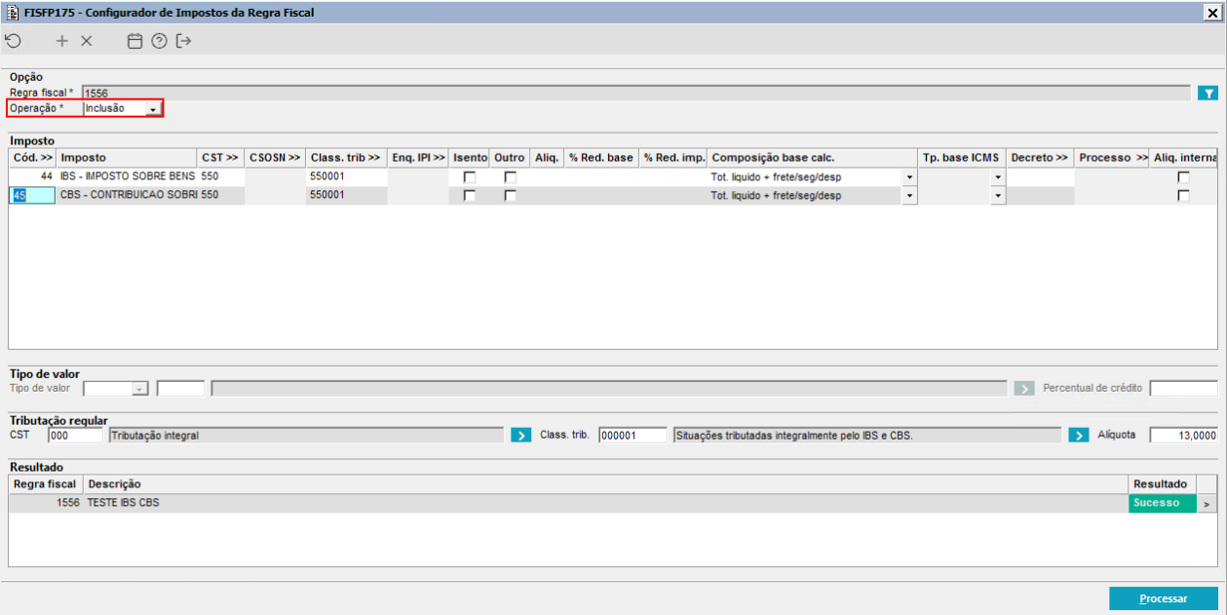Click the X delete toolbar icon

pos(87,41)
